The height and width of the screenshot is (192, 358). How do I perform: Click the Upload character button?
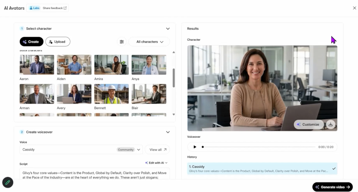pyautogui.click(x=58, y=42)
